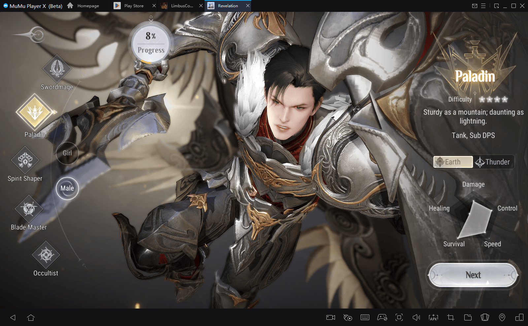Close the LimbusCo... tab

(201, 6)
